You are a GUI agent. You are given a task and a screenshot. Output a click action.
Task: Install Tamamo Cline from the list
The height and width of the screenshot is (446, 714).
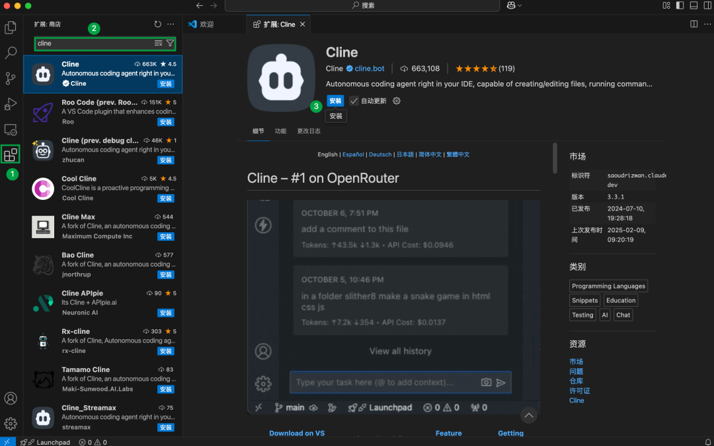click(x=166, y=389)
